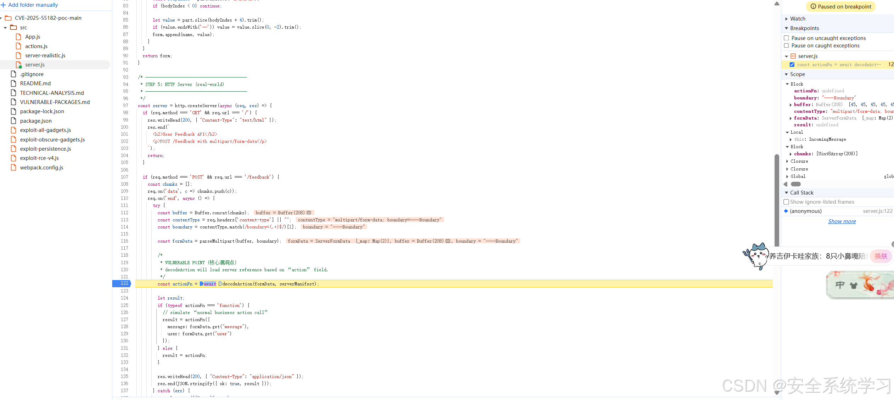Enable Pause on uncaught exceptions
Image resolution: width=894 pixels, height=400 pixels.
(x=786, y=38)
